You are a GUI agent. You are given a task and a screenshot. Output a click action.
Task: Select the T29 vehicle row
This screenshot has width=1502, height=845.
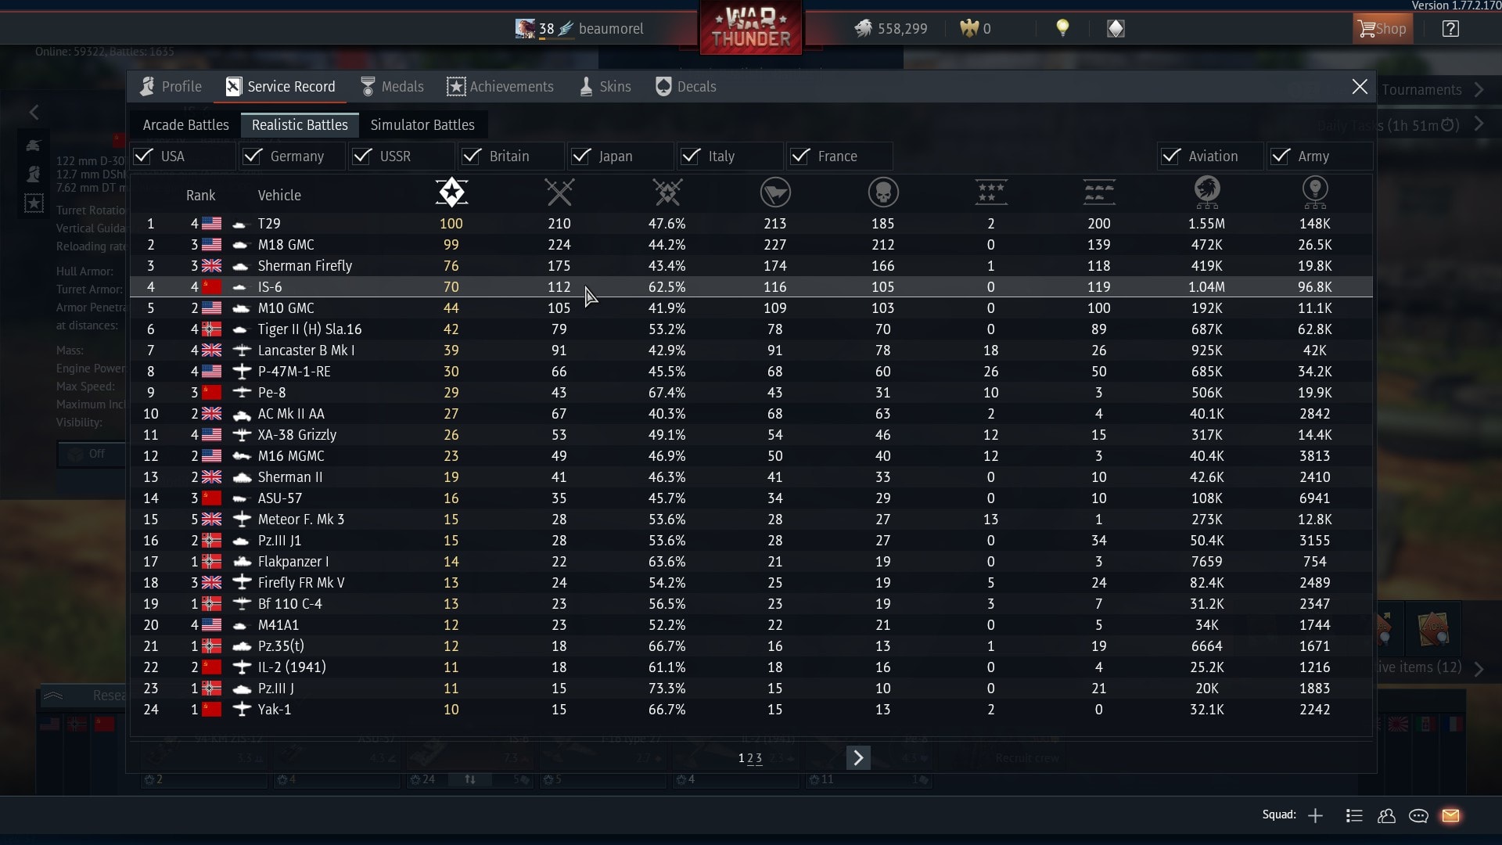pyautogui.click(x=751, y=224)
